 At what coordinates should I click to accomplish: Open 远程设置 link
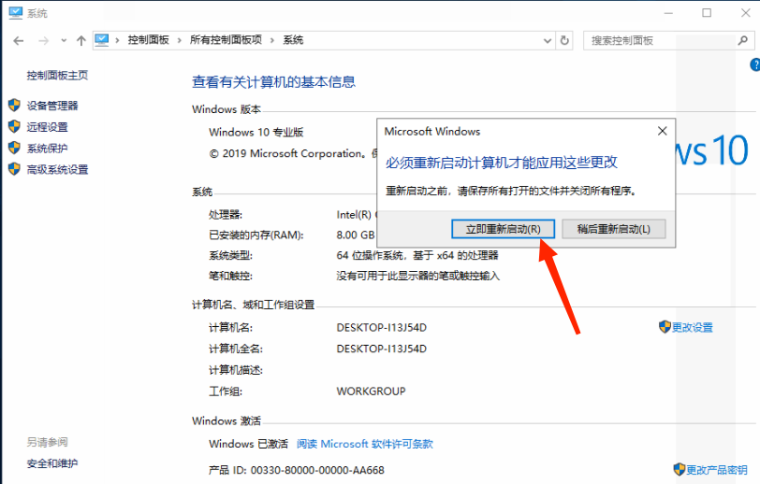click(x=47, y=127)
